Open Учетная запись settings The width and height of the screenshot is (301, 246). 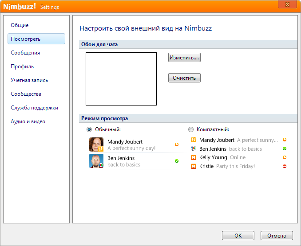[29, 80]
